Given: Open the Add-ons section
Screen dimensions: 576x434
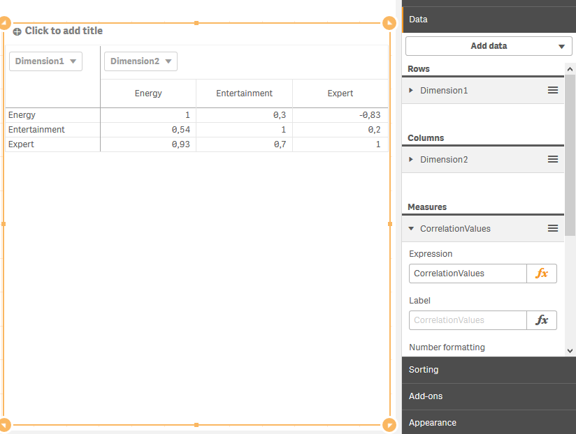Looking at the screenshot, I should [489, 396].
